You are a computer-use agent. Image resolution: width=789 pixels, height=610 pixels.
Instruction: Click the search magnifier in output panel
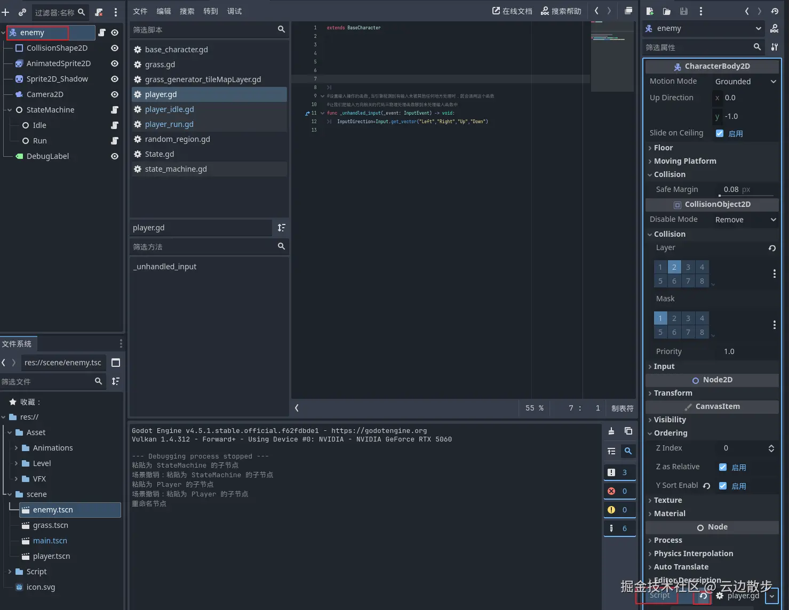[x=628, y=451]
